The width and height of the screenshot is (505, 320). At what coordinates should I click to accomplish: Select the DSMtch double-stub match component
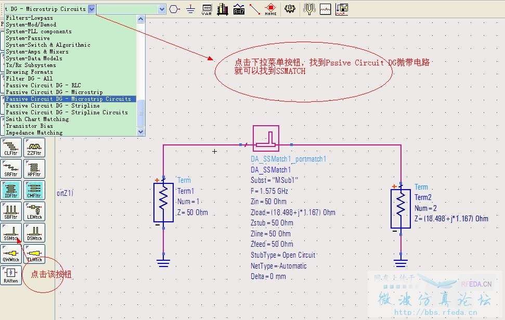point(34,233)
